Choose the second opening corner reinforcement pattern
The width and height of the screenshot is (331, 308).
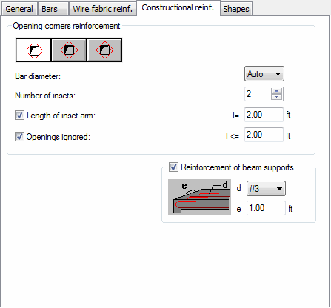click(69, 50)
